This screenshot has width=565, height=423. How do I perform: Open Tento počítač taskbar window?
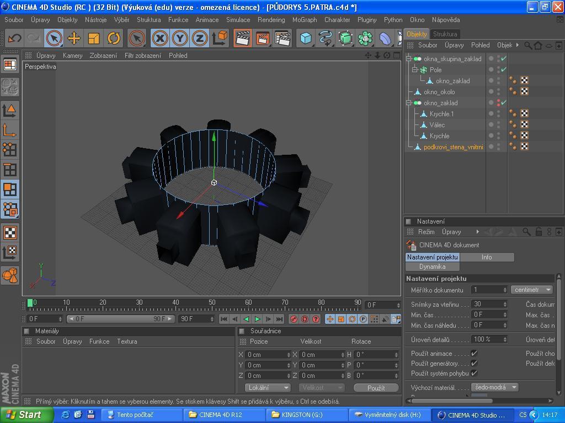tap(141, 415)
